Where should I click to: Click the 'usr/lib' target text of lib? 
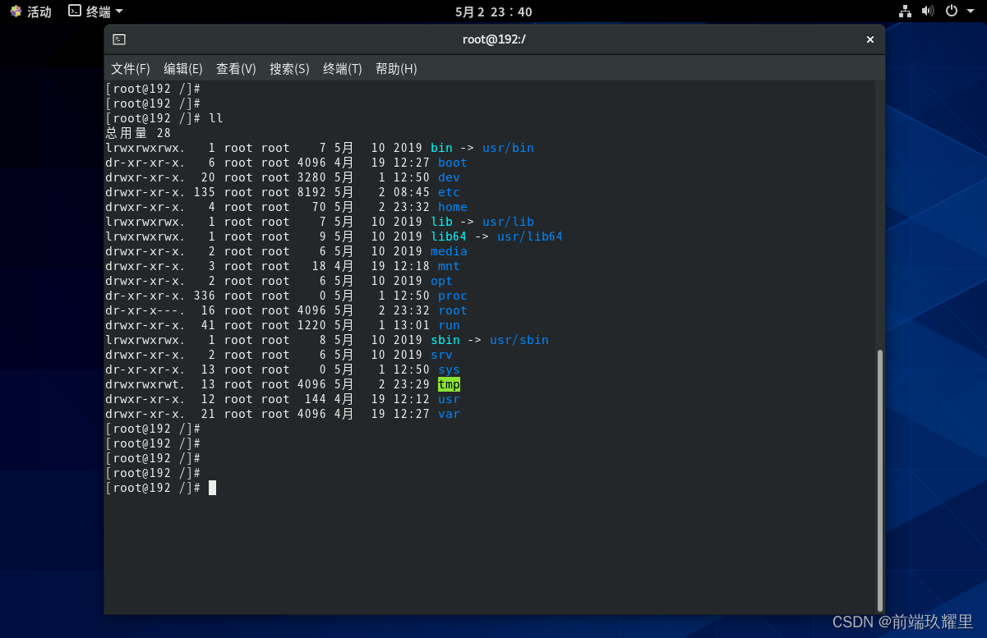[x=508, y=222]
